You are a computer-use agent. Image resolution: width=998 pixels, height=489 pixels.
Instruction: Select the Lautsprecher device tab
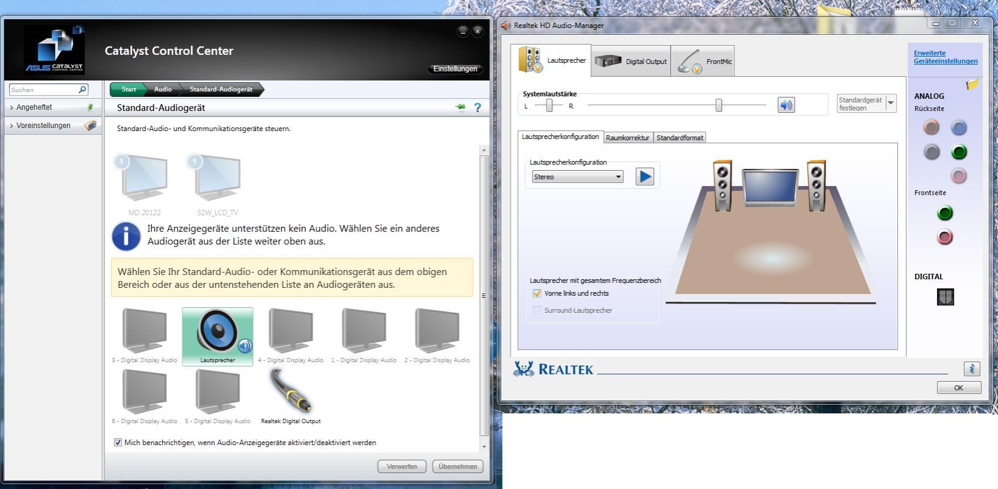click(x=554, y=60)
